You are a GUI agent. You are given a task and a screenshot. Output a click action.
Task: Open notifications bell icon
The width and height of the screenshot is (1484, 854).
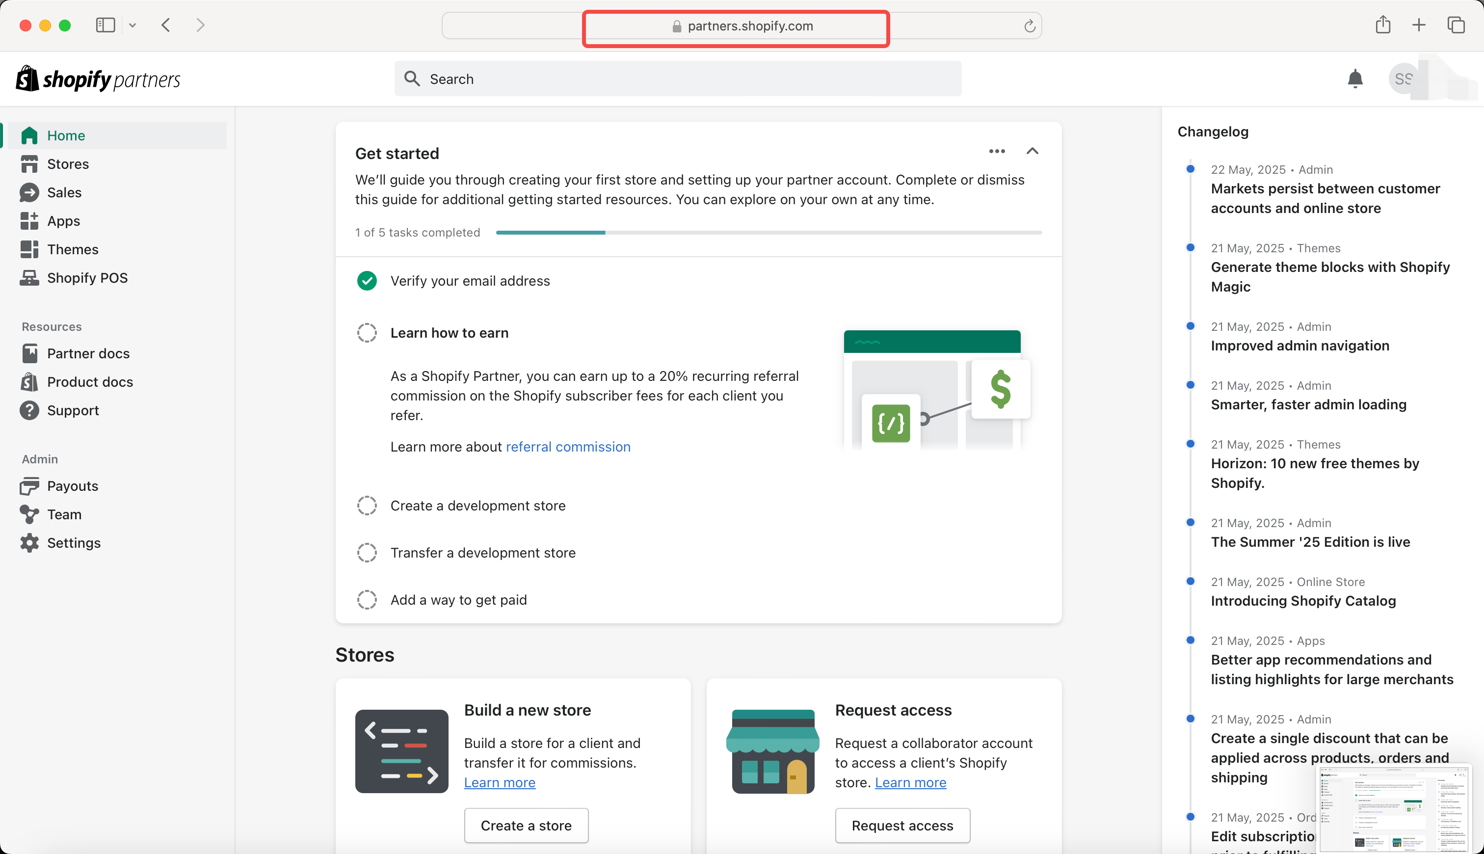coord(1355,79)
